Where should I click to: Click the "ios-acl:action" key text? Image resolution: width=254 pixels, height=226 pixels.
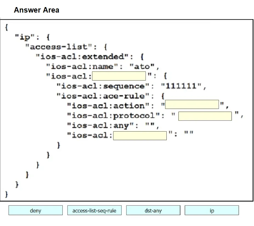pyautogui.click(x=108, y=106)
